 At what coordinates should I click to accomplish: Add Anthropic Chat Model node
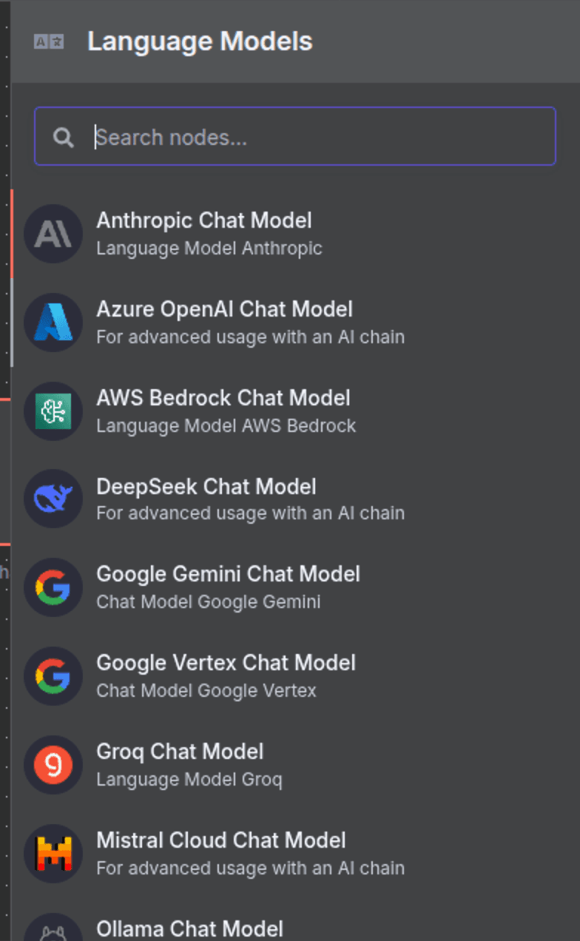(x=296, y=234)
